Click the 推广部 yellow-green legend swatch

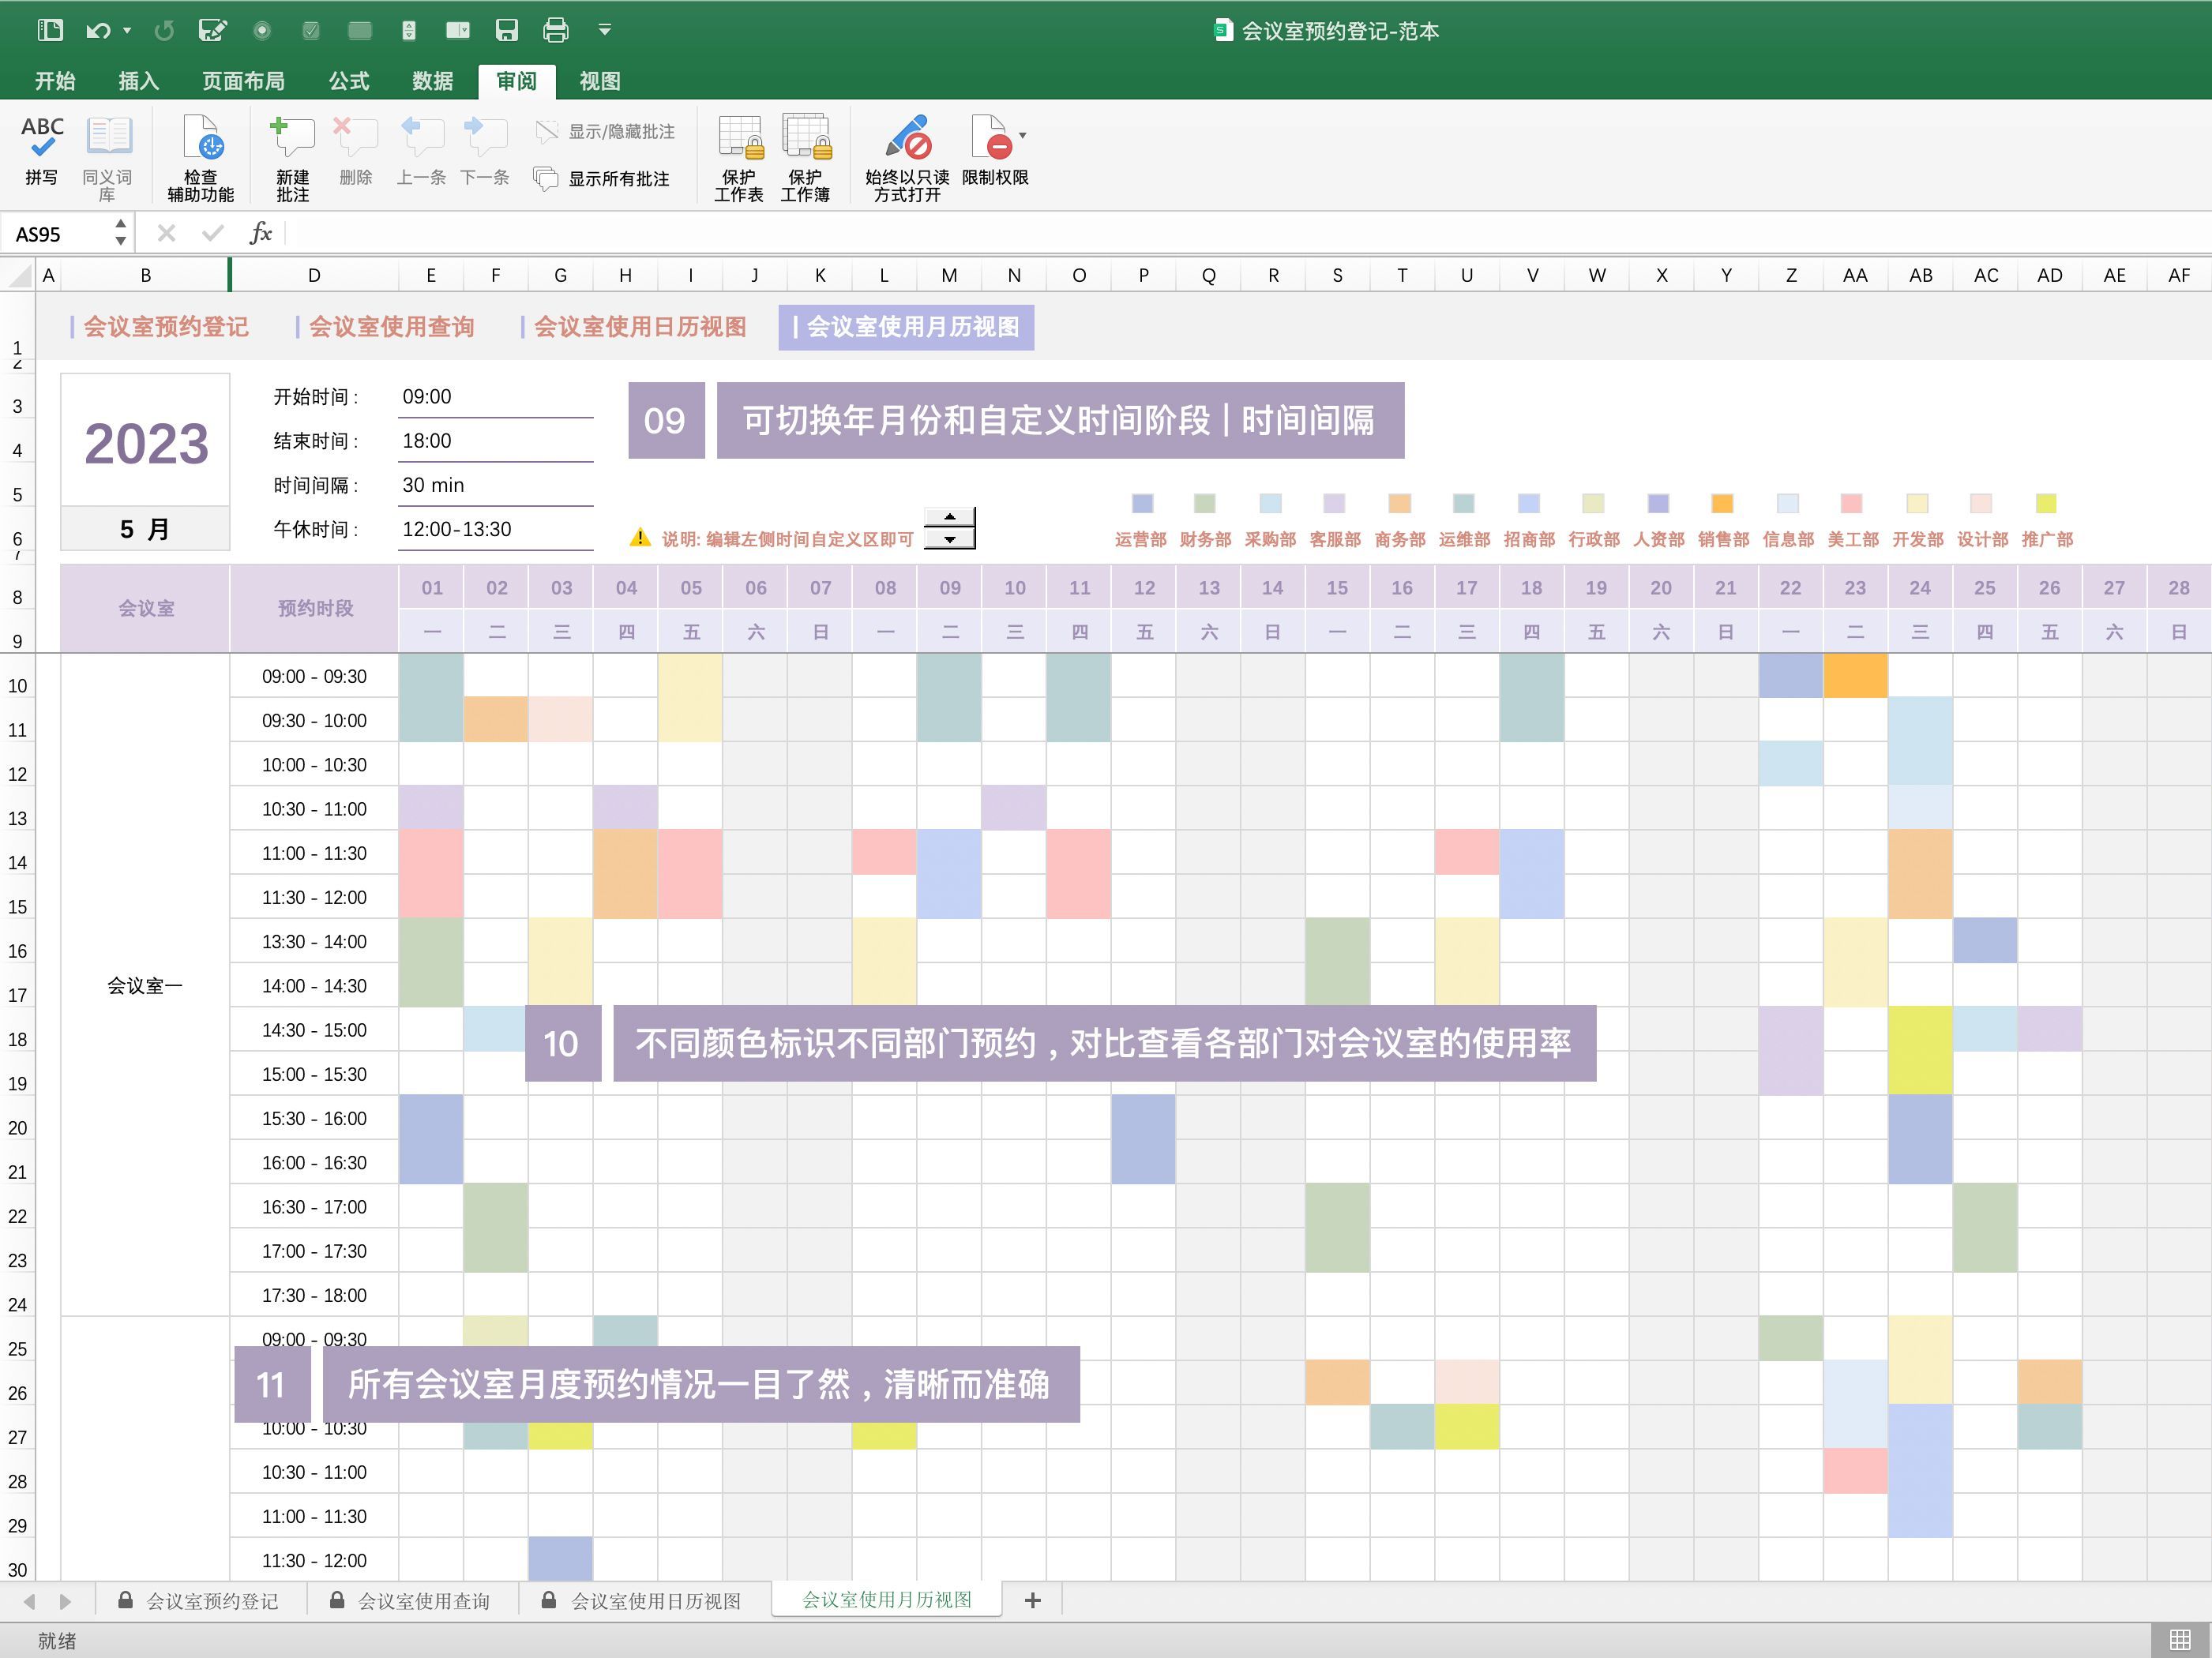[x=2046, y=503]
